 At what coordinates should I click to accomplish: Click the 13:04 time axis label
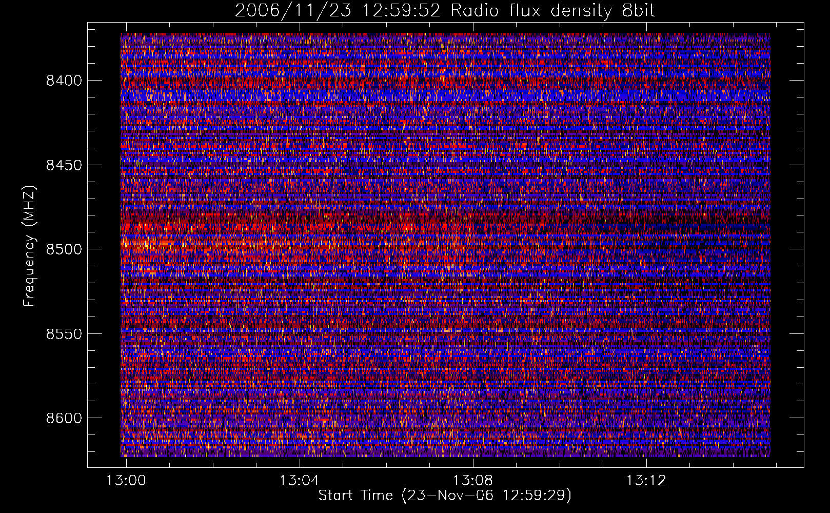[299, 480]
